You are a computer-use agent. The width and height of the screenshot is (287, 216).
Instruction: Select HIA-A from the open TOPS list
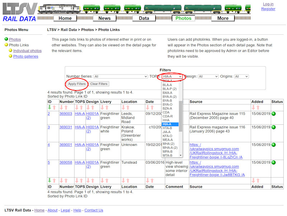(167, 124)
